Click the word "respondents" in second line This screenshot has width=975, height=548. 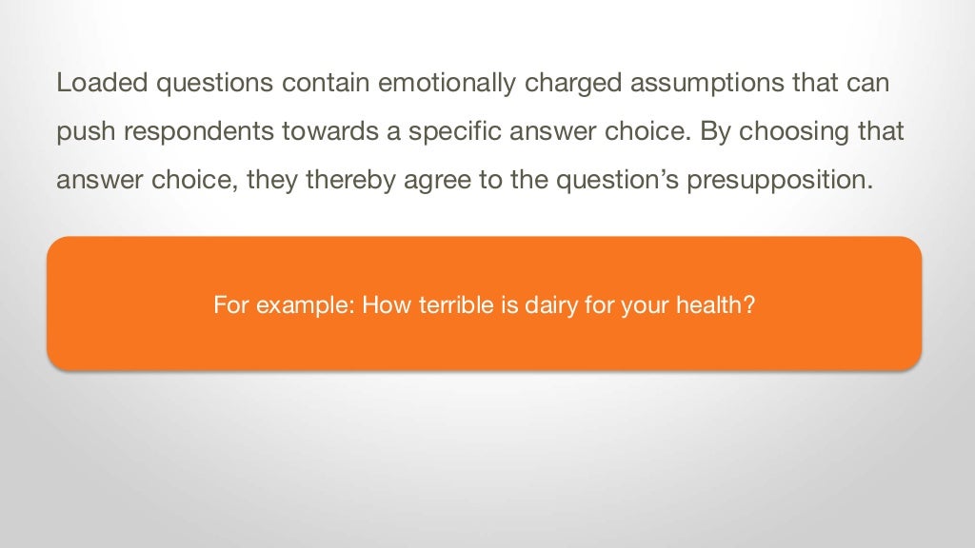coord(198,132)
